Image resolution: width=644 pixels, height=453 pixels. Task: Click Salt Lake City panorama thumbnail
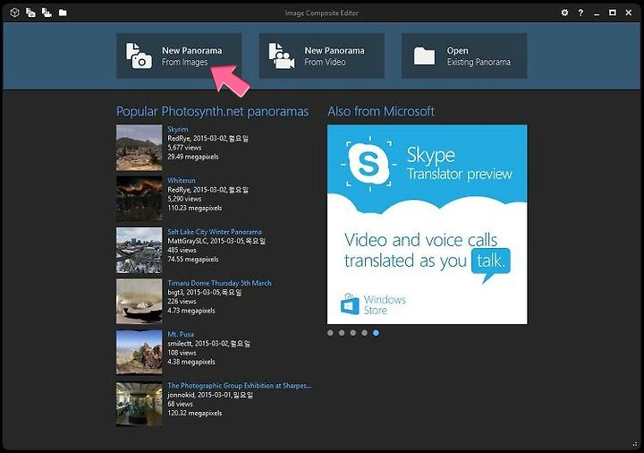pyautogui.click(x=140, y=251)
